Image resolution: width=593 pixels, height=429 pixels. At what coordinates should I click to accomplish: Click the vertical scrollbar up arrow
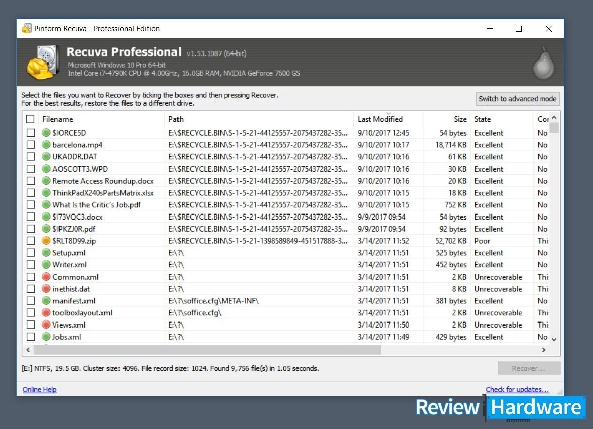point(554,117)
